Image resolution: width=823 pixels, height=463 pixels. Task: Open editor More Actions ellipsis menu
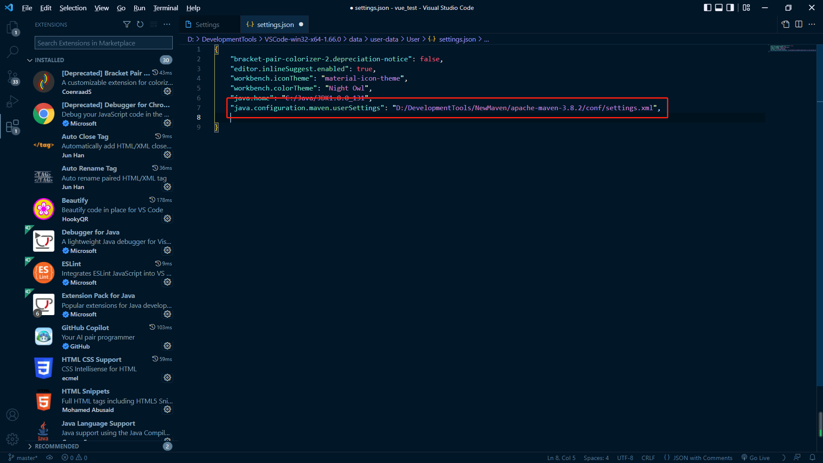pyautogui.click(x=812, y=24)
